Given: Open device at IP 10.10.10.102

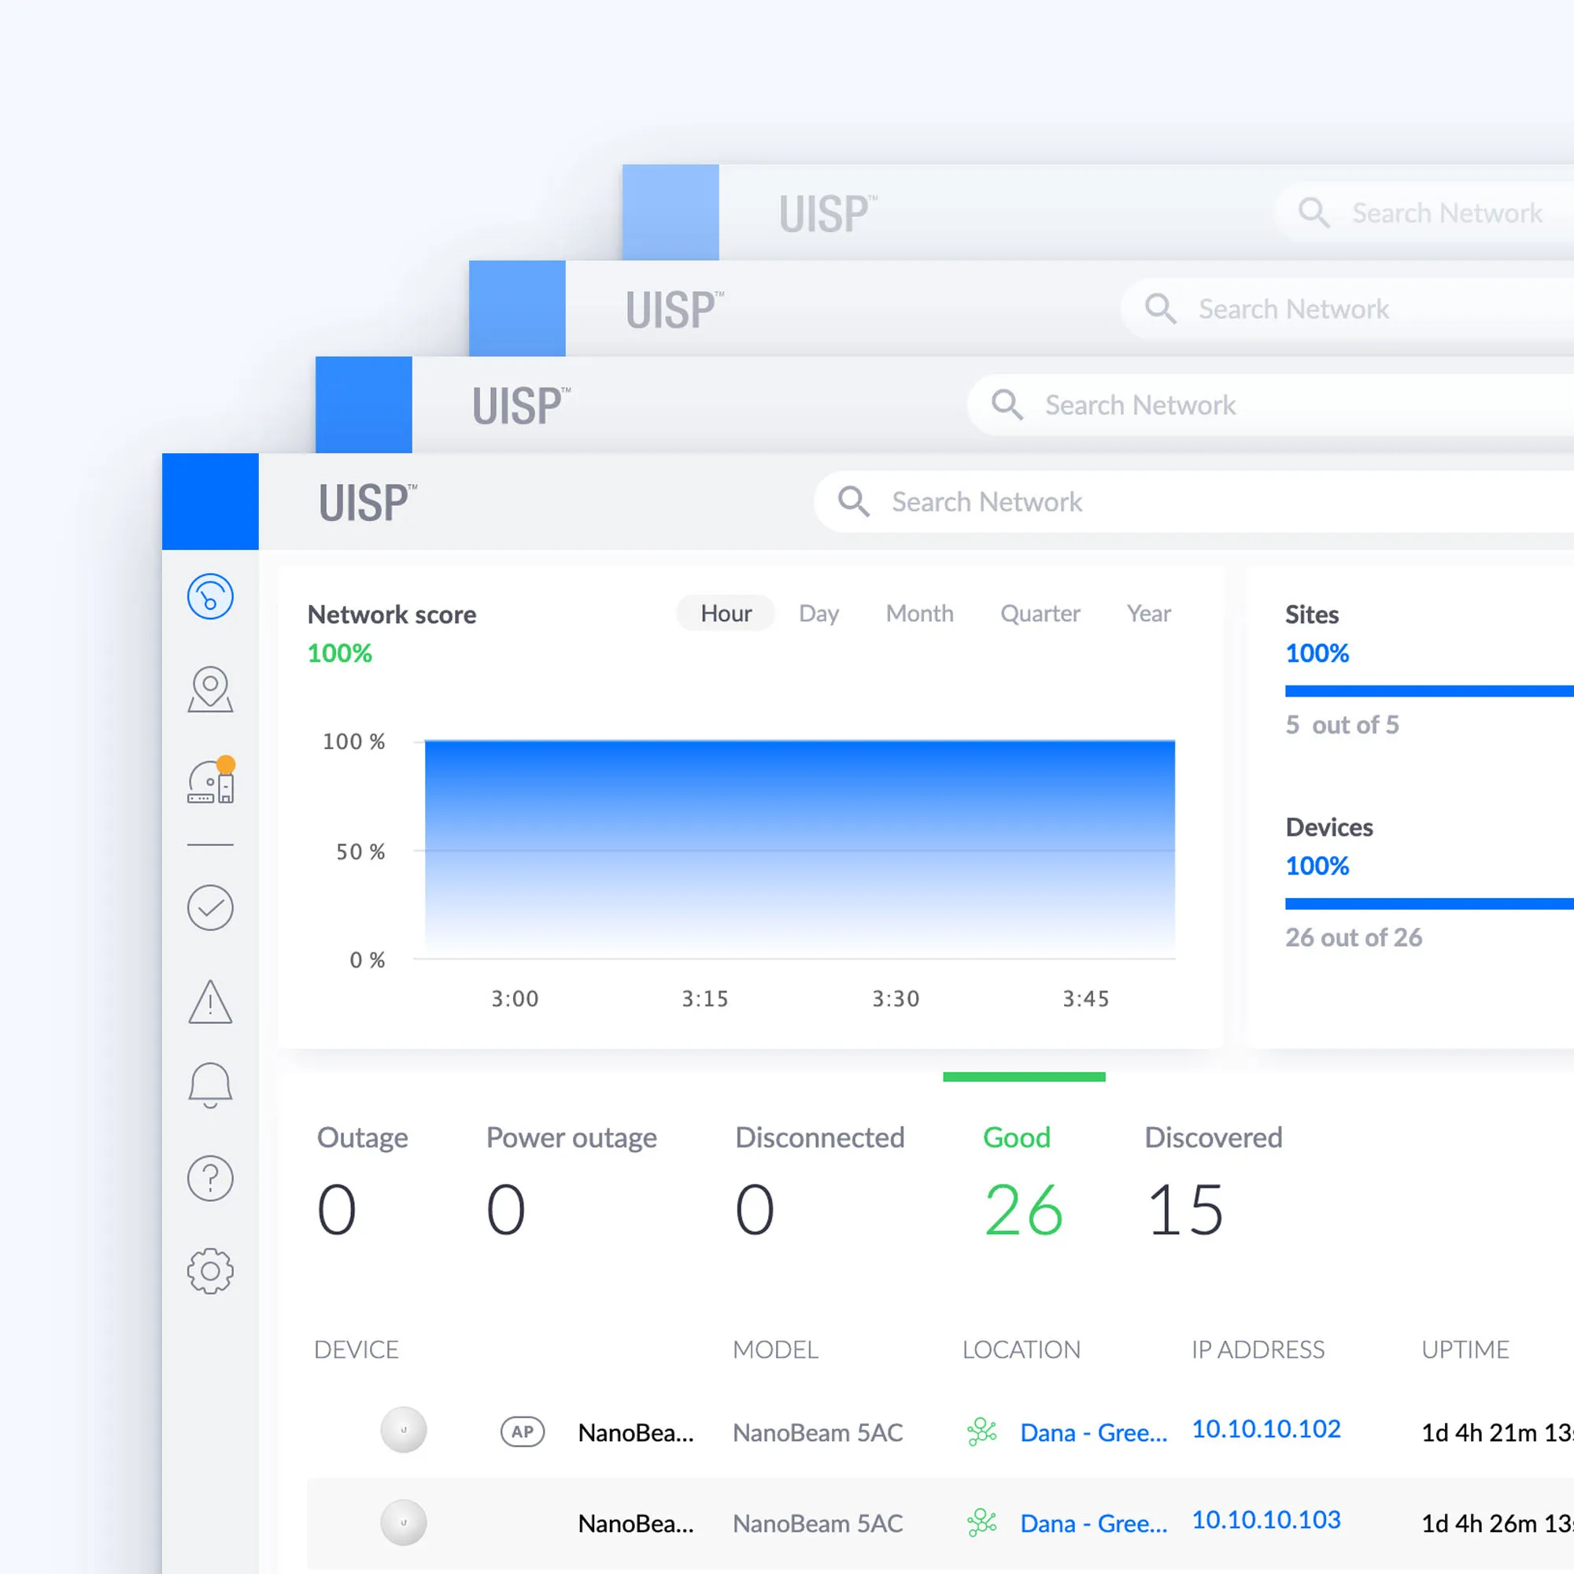Looking at the screenshot, I should 1266,1429.
